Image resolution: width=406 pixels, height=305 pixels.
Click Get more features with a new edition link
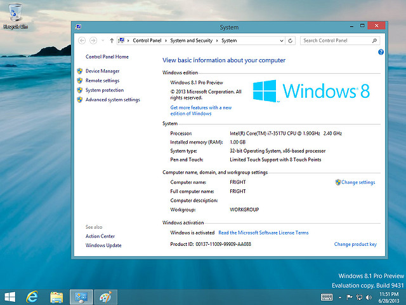(201, 111)
